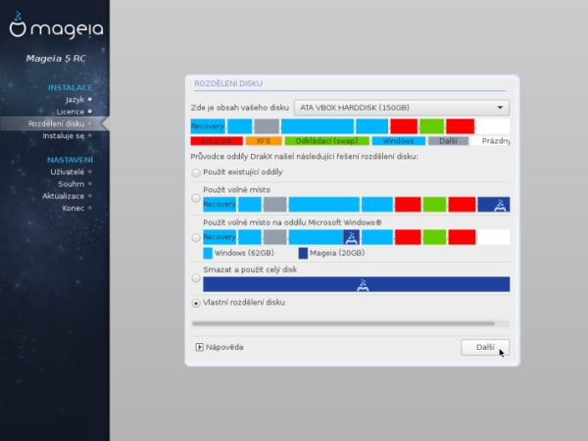Click the Windows blue legend swatch
This screenshot has width=588, height=441.
click(398, 141)
